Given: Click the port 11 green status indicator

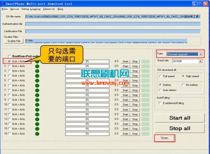Looking at the screenshot, I should click(37, 110).
